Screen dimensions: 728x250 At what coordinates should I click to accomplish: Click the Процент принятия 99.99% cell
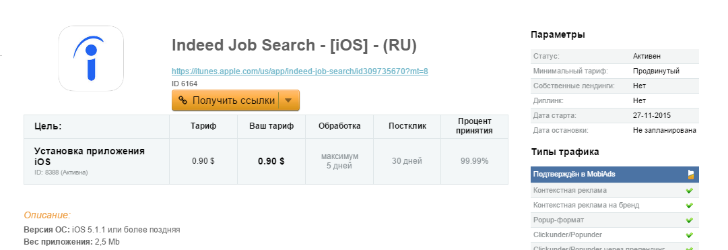tap(475, 161)
